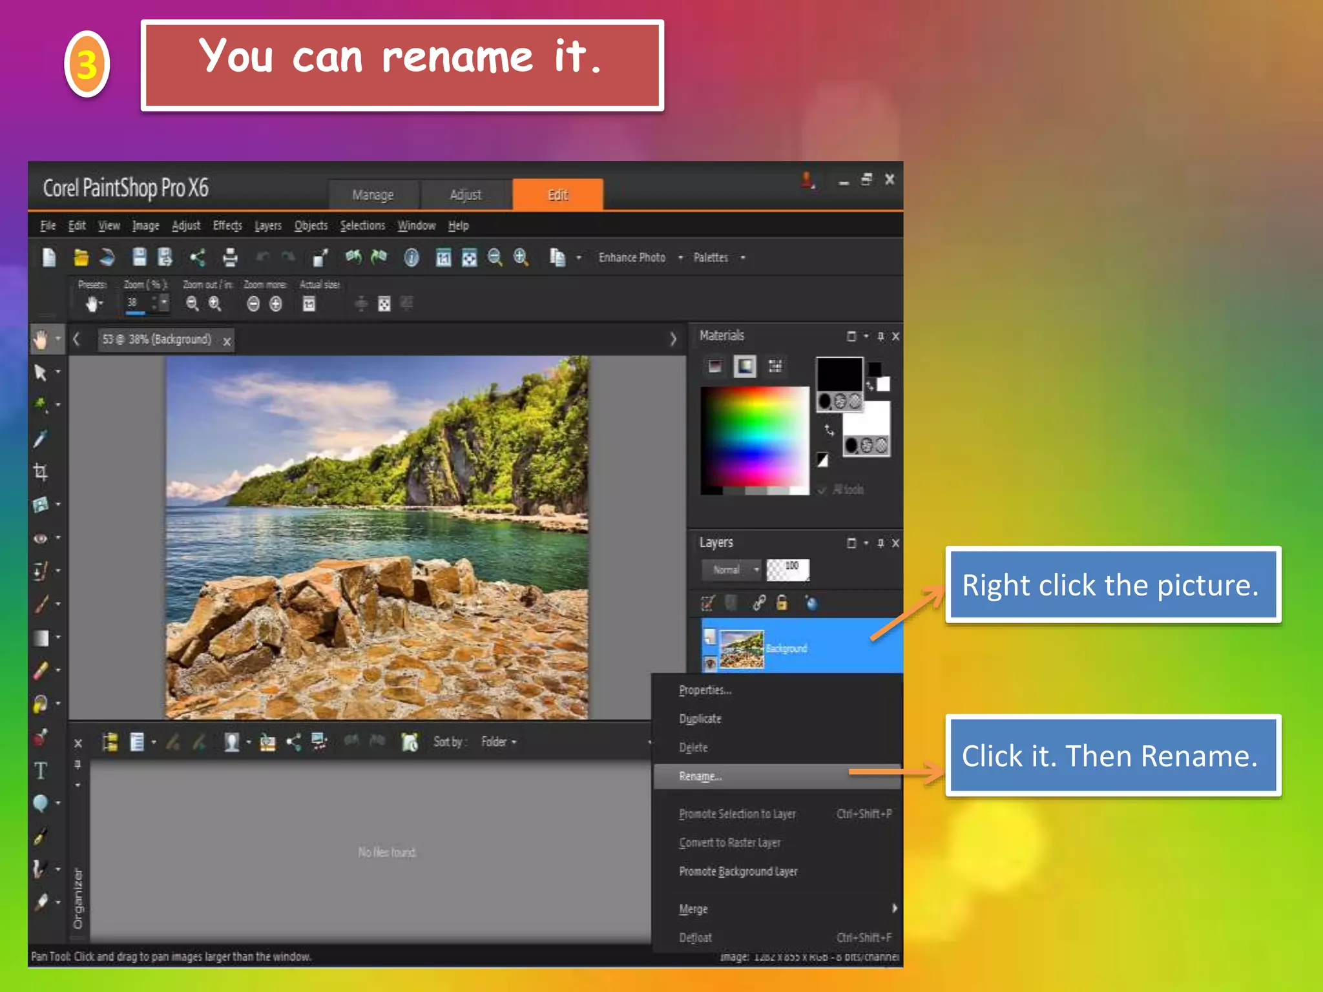
Task: Select the Dropper tool
Action: point(40,439)
